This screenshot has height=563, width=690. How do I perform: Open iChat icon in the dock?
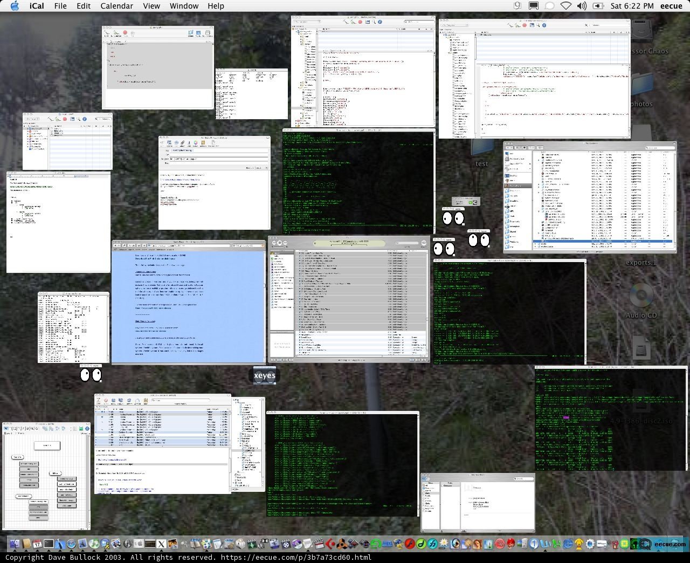[105, 544]
